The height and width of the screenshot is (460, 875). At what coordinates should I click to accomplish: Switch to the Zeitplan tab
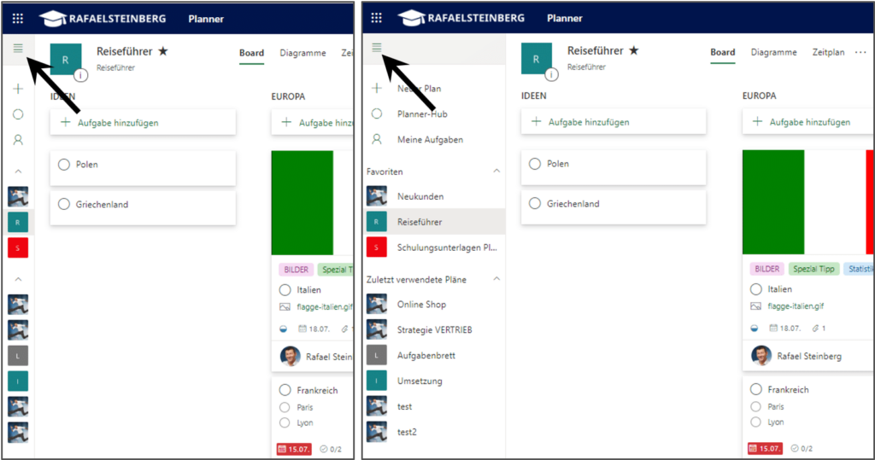[828, 52]
